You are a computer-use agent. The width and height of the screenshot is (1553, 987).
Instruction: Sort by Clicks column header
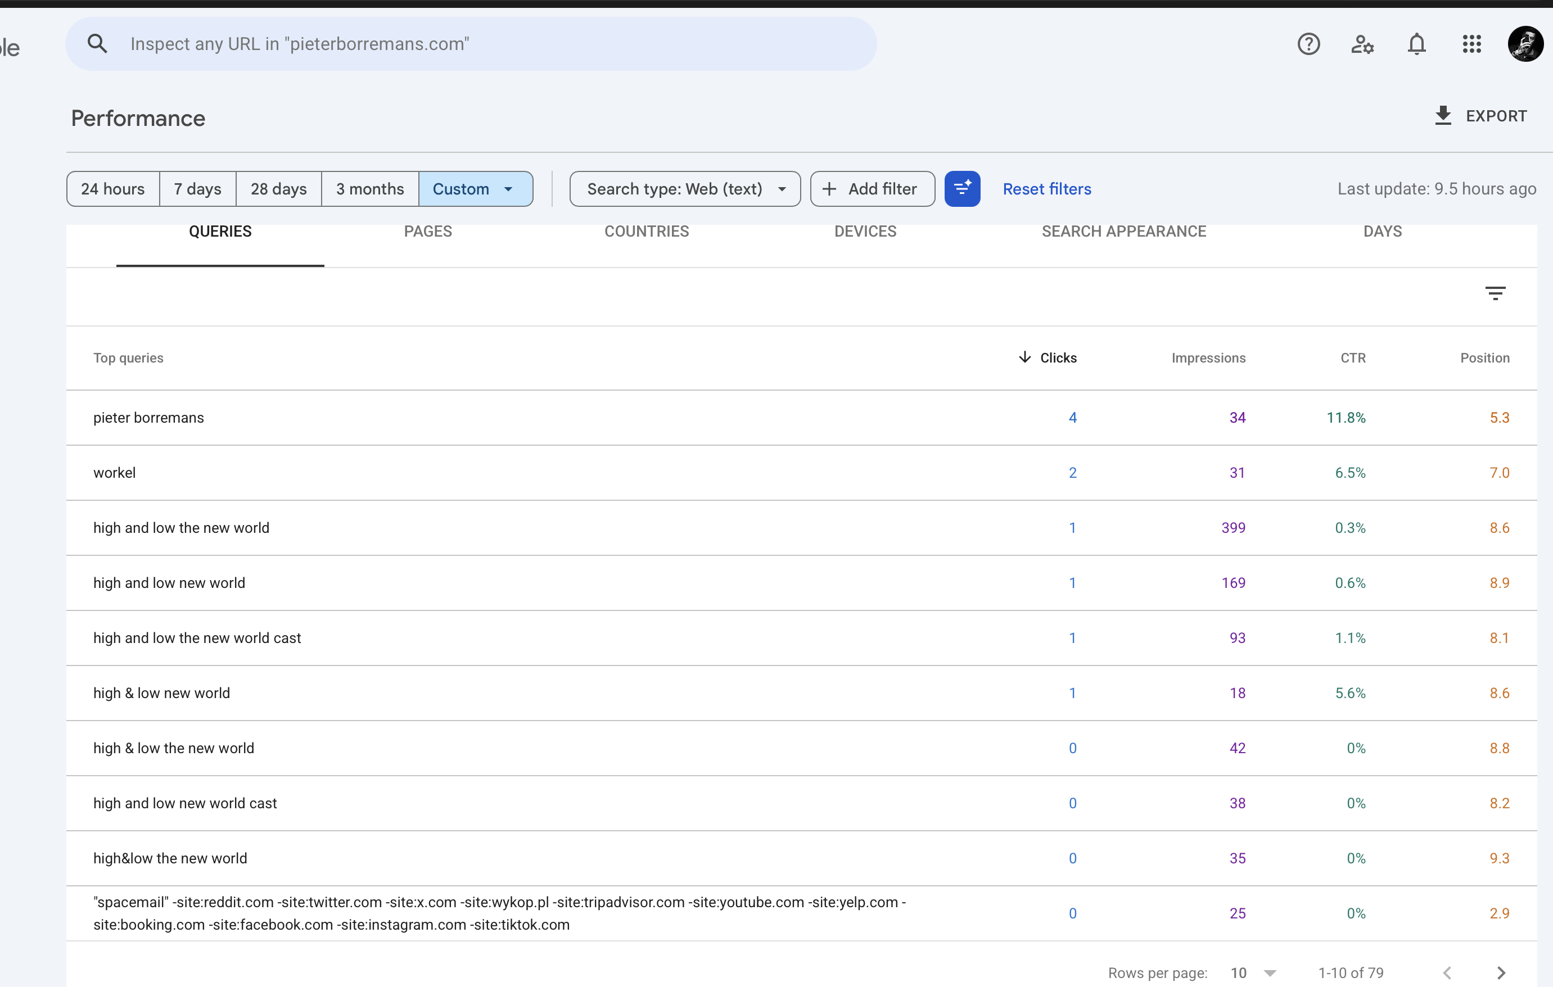pyautogui.click(x=1048, y=358)
